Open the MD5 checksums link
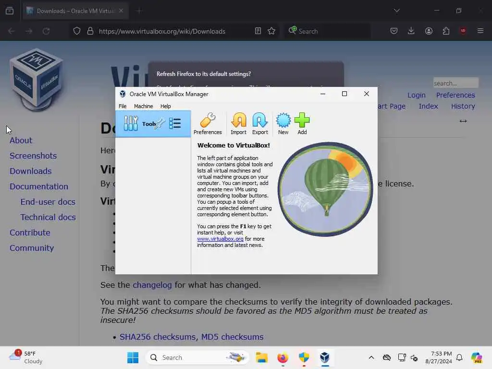The image size is (492, 369). (x=232, y=337)
